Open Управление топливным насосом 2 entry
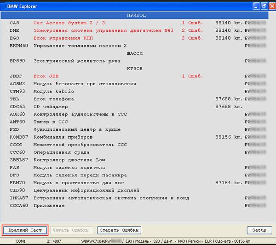 pos(80,46)
